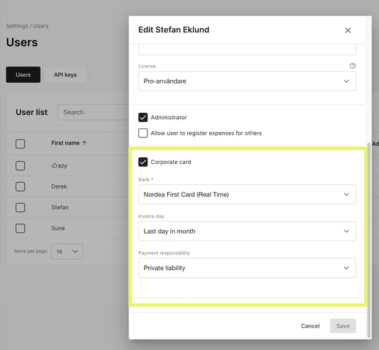Open the Payment responsibility dropdown
Image resolution: width=379 pixels, height=350 pixels.
coord(247,268)
